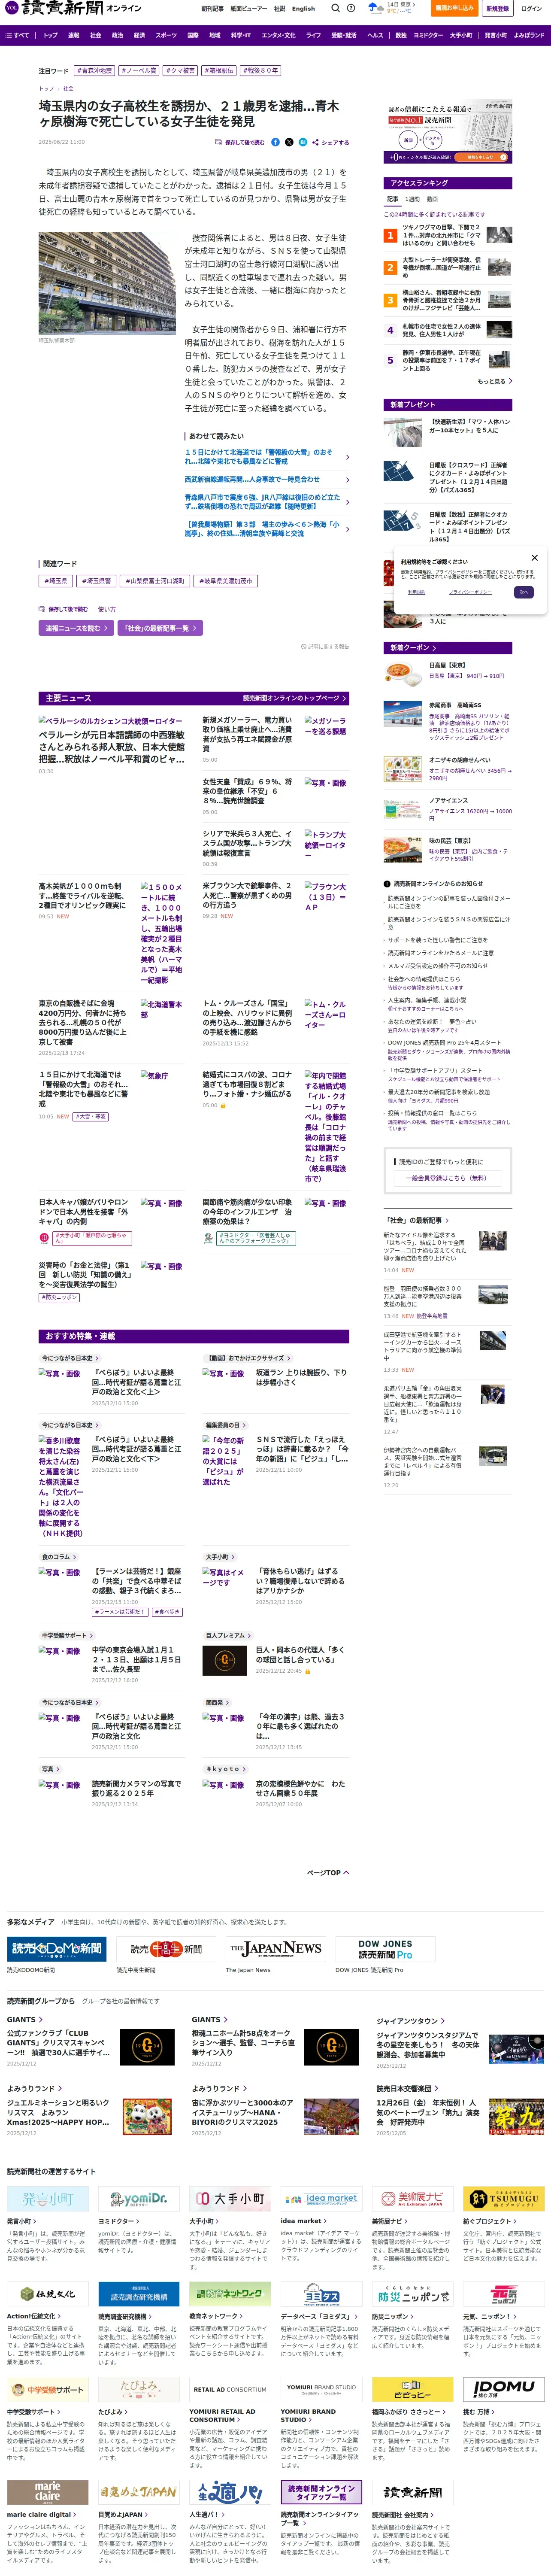Click the ページTOP link

328,1873
